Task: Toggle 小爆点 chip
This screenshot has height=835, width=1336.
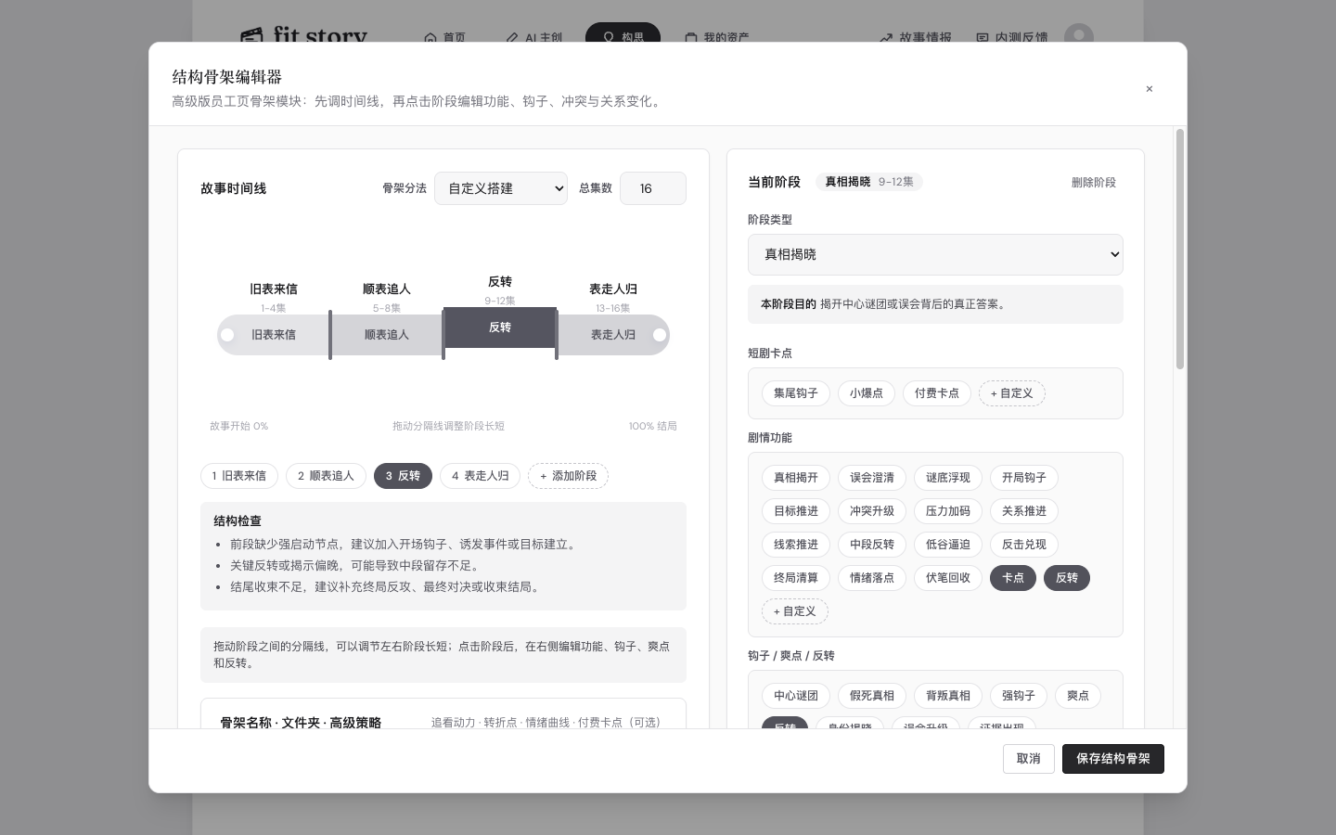Action: point(867,393)
